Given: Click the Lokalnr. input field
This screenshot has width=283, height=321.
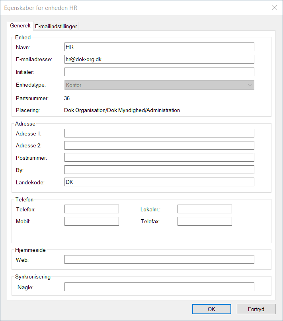Looking at the screenshot, I should 205,209.
